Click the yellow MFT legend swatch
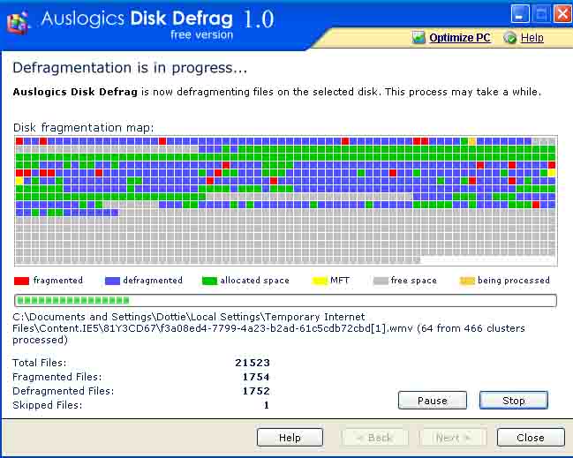The width and height of the screenshot is (573, 458). 320,281
